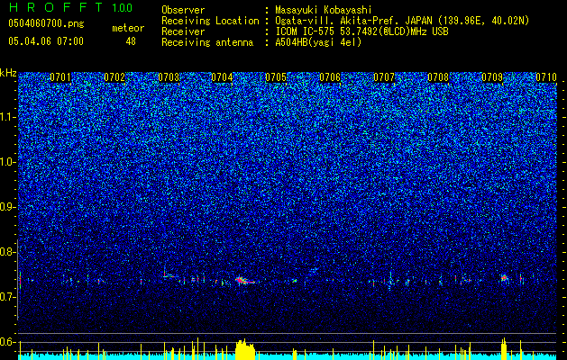Click the 0707 time marker
This screenshot has width=567, height=360.
click(x=384, y=77)
